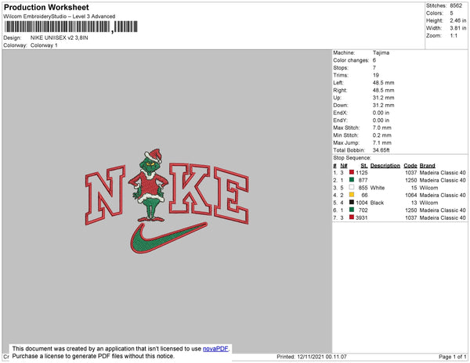Click stitch count 66 in stop row 4
Viewport: 470px width, 363px height.
[x=364, y=195]
